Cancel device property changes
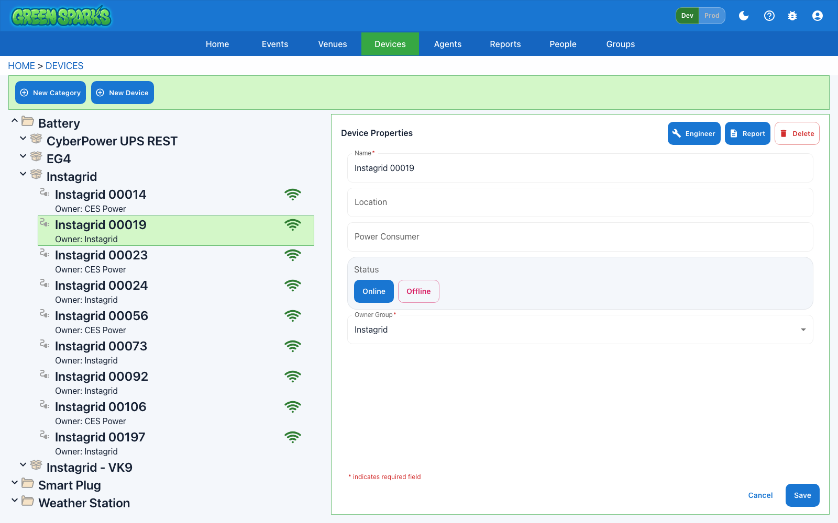Image resolution: width=838 pixels, height=523 pixels. coord(760,495)
